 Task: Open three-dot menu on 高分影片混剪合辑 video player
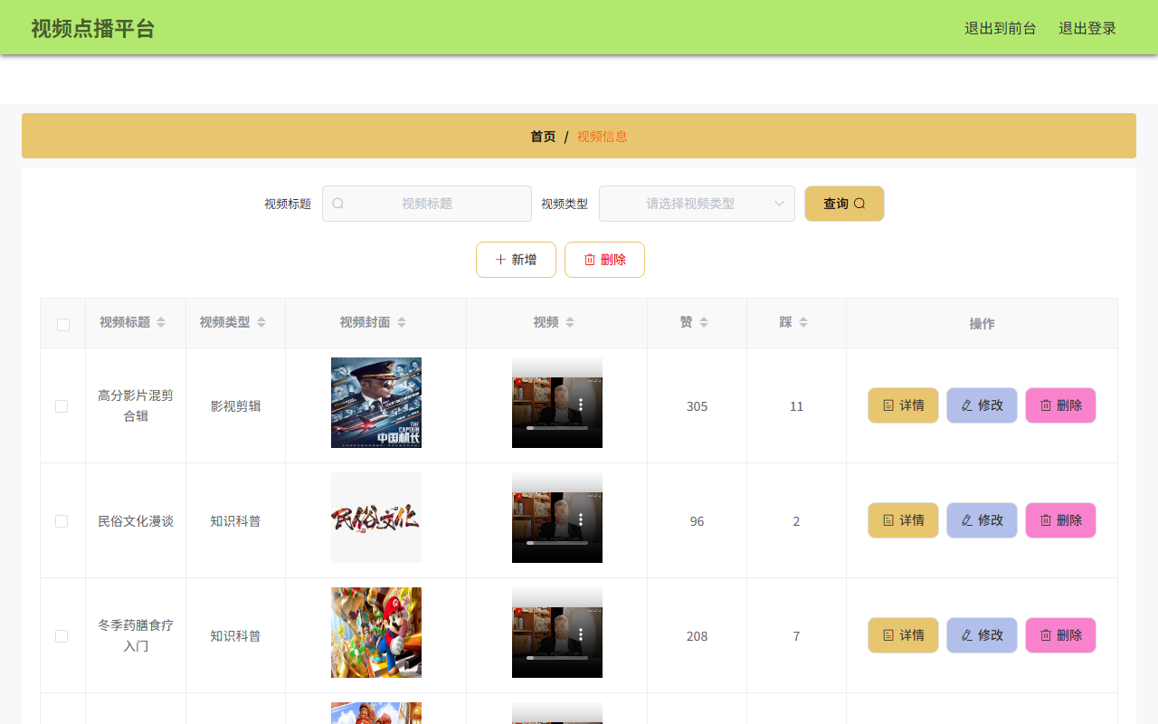pyautogui.click(x=581, y=403)
